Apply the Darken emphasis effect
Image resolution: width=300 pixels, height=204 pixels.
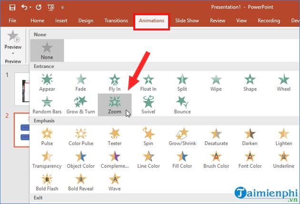[x=250, y=136]
